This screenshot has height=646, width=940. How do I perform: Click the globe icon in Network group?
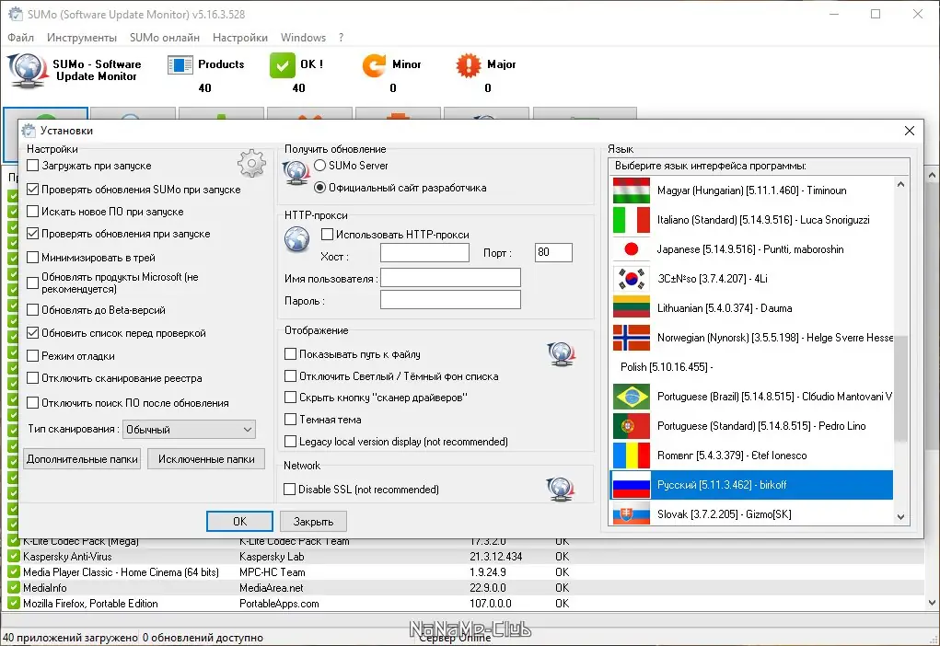[561, 489]
